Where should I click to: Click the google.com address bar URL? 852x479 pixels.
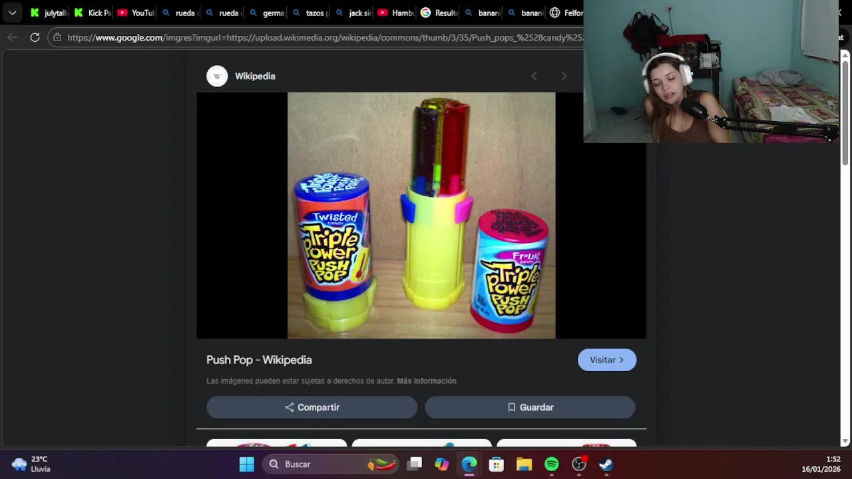(x=325, y=38)
